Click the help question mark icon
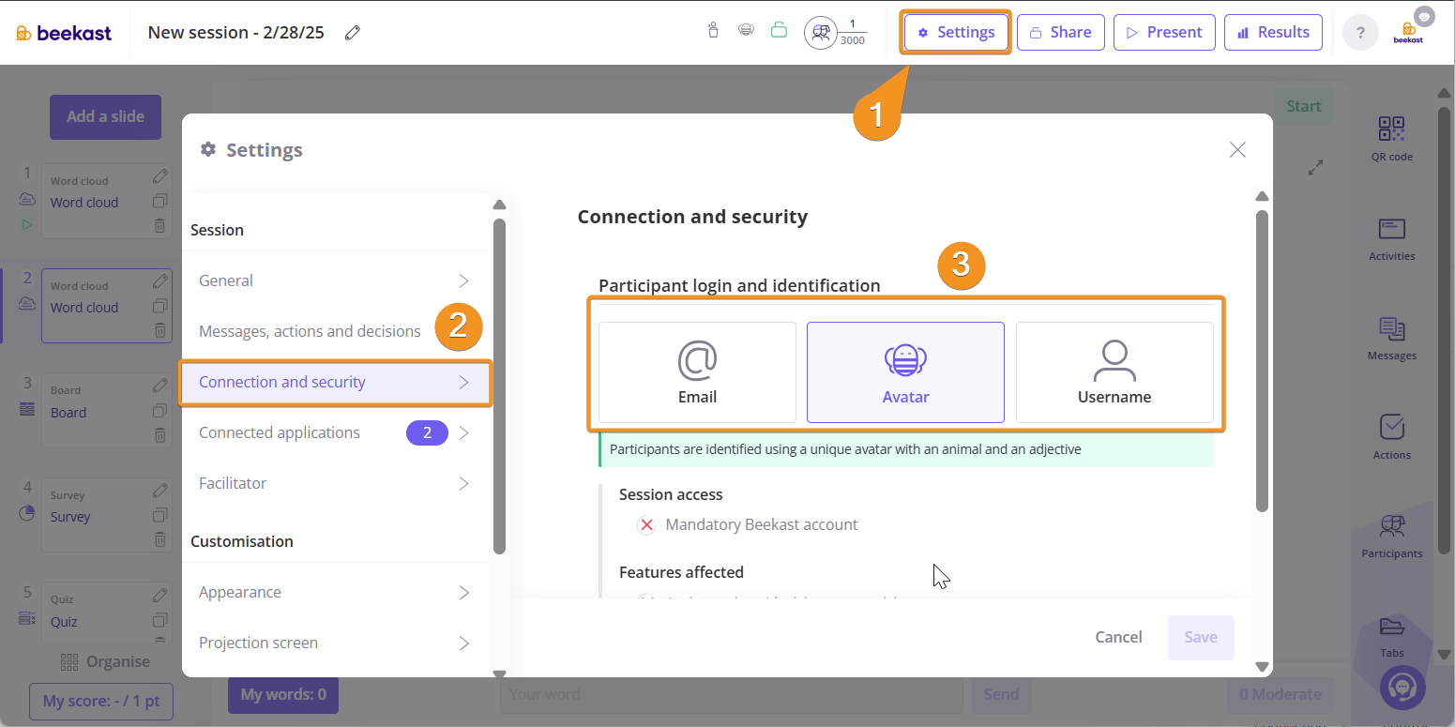 (1360, 33)
